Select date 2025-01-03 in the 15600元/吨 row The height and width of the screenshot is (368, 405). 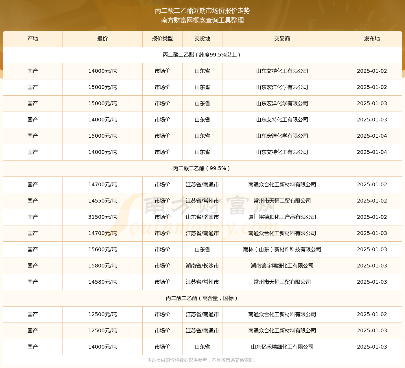[x=372, y=249]
